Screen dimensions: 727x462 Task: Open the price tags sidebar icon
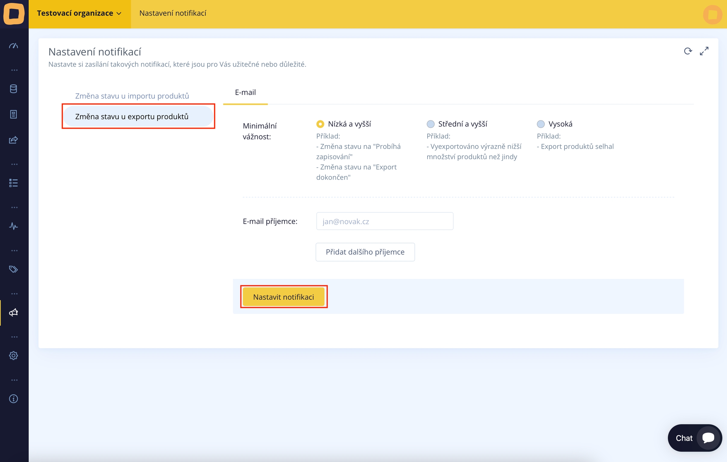14,269
